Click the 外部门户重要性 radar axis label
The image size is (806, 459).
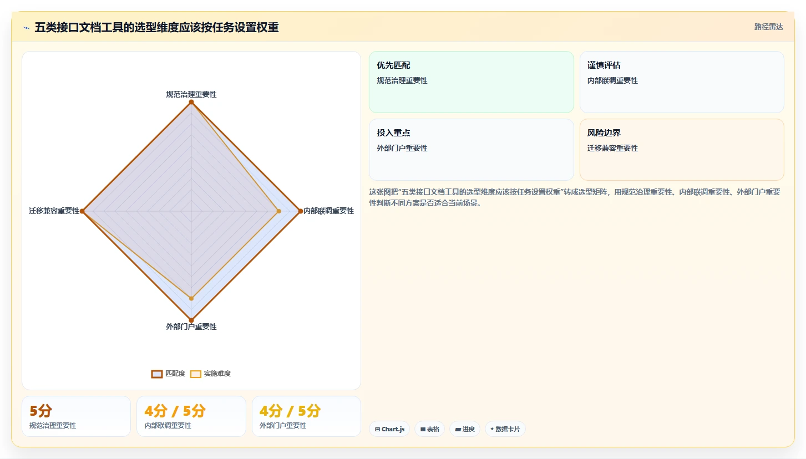tap(191, 327)
